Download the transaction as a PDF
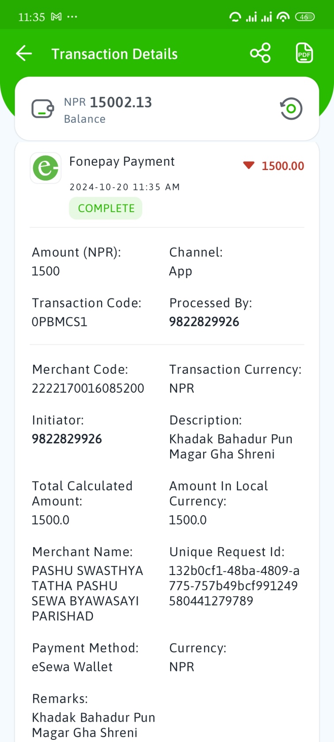Viewport: 334px width, 742px height. point(304,53)
